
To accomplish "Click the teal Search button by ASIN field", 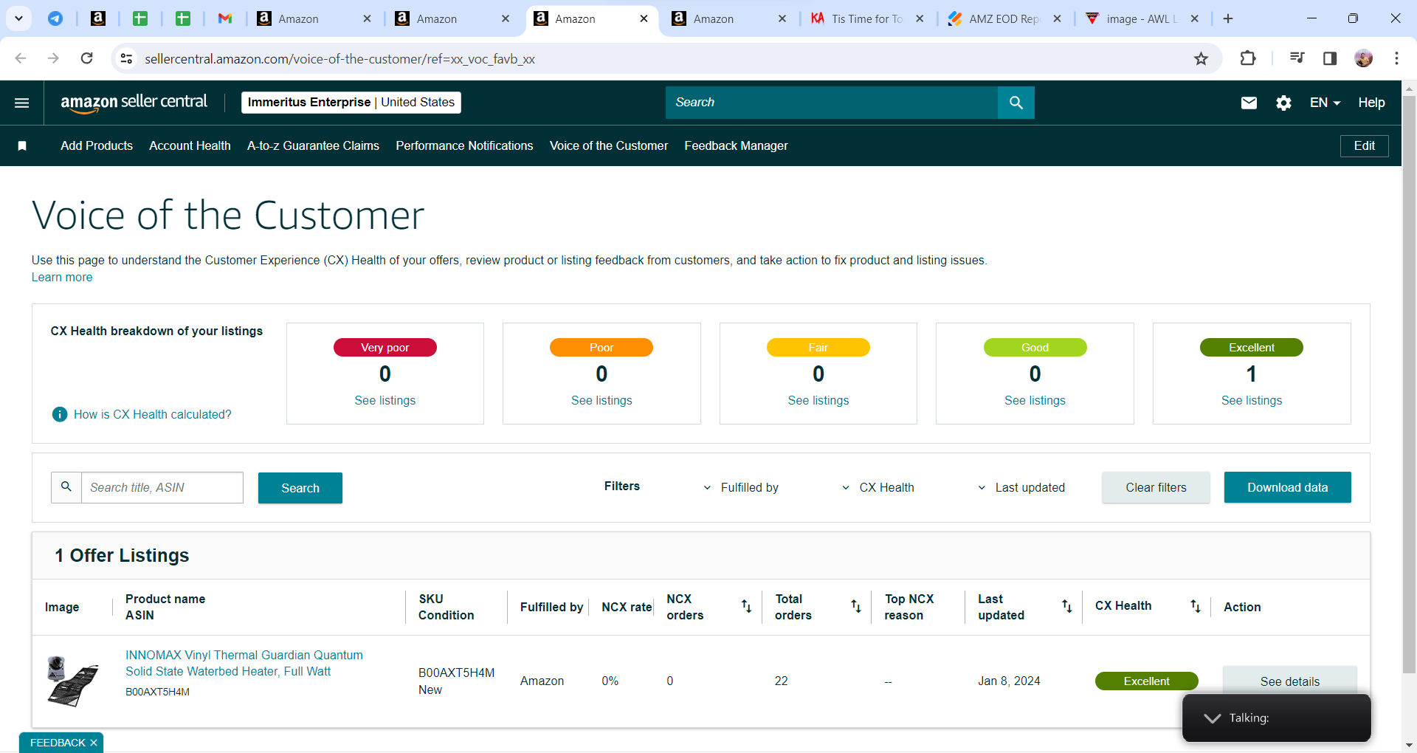I will [x=300, y=488].
